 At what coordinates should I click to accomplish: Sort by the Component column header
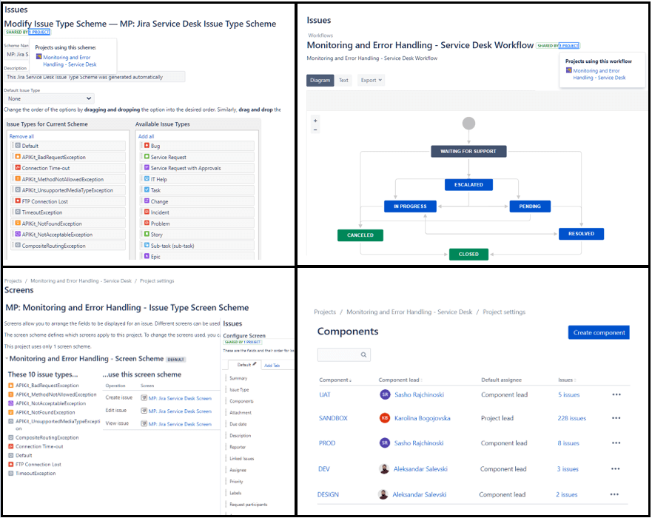click(x=335, y=380)
